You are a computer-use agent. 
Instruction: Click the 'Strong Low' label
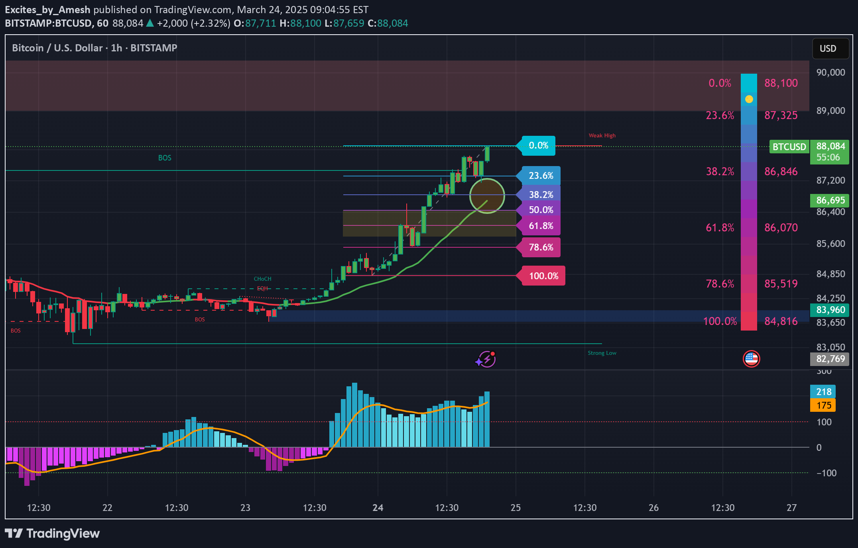602,353
